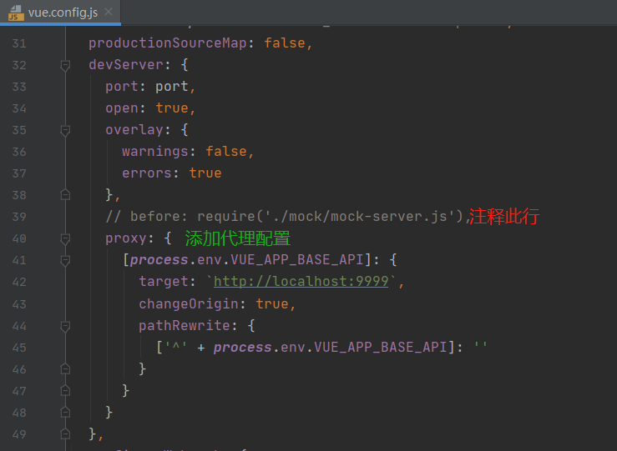Click line number 31 in the gutter
This screenshot has width=617, height=451.
point(19,43)
